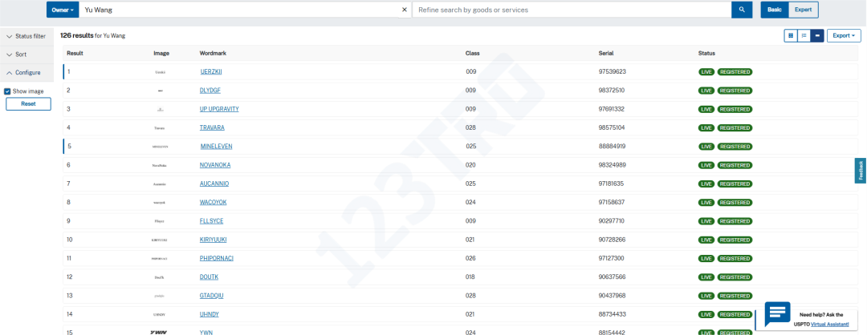This screenshot has height=335, width=867.
Task: Open the DOUTK wordmark link
Action: tap(209, 277)
